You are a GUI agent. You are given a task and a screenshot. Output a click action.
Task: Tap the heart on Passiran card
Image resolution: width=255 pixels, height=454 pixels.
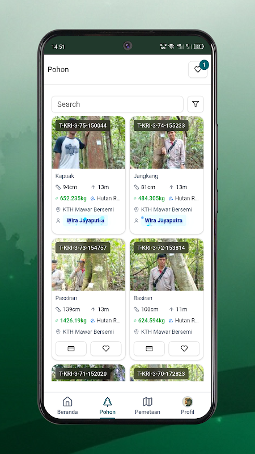click(106, 348)
